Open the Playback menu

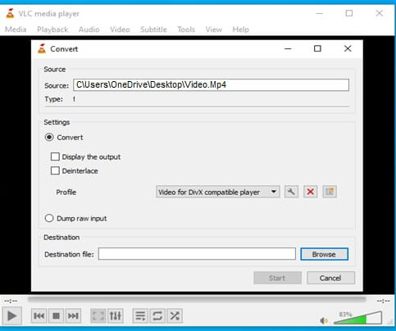(52, 29)
